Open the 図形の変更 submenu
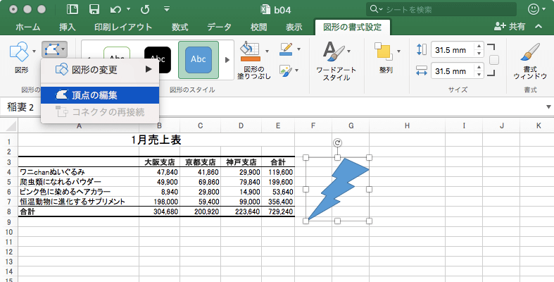The height and width of the screenshot is (282, 554). (x=100, y=70)
